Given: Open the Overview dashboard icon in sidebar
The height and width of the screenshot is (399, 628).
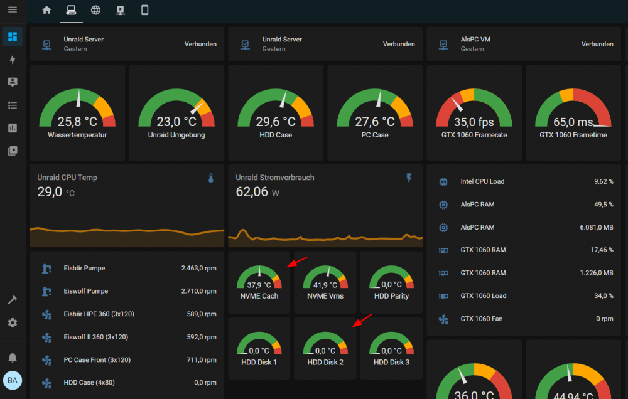Looking at the screenshot, I should point(13,36).
